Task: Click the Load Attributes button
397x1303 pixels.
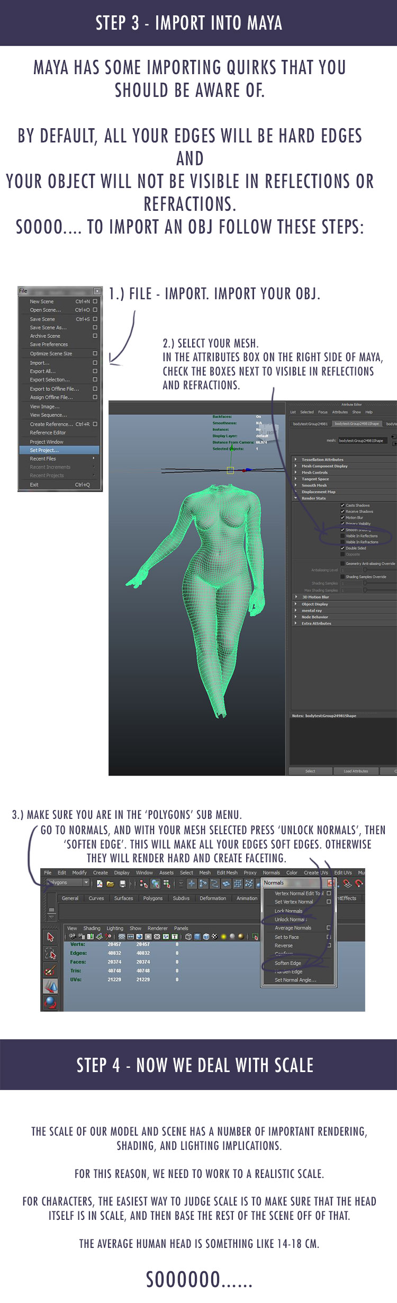Action: [356, 771]
